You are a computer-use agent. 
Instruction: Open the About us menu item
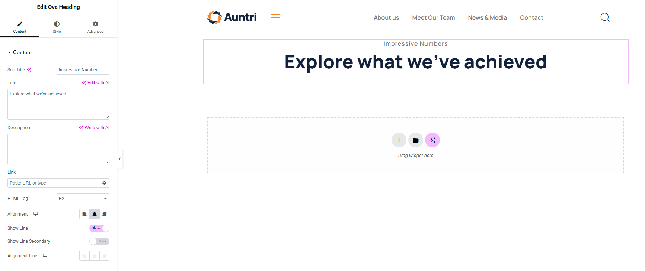(386, 17)
